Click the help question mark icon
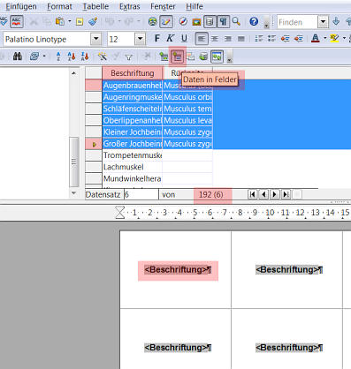Screen dimensions: 351x369 coord(254,21)
